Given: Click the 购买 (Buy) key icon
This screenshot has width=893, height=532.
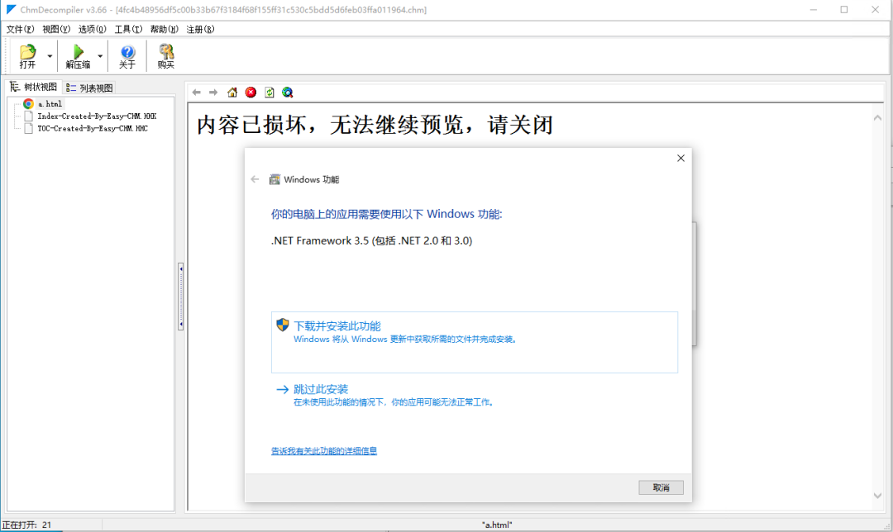Looking at the screenshot, I should coord(165,55).
